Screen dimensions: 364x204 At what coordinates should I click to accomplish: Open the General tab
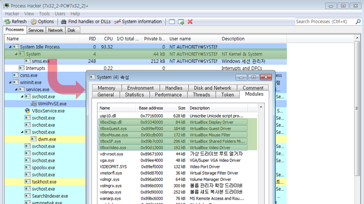click(x=106, y=95)
